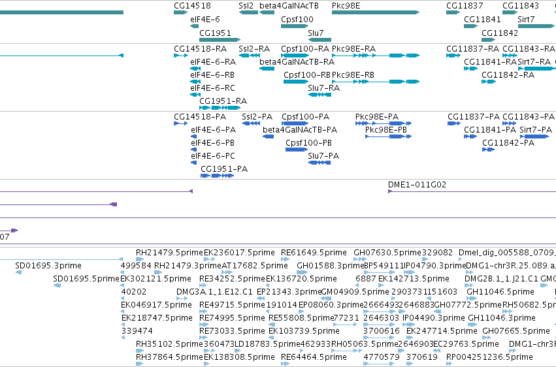Image resolution: width=556 pixels, height=367 pixels.
Task: Open protein Pkc98E-PA
Action: (377, 116)
